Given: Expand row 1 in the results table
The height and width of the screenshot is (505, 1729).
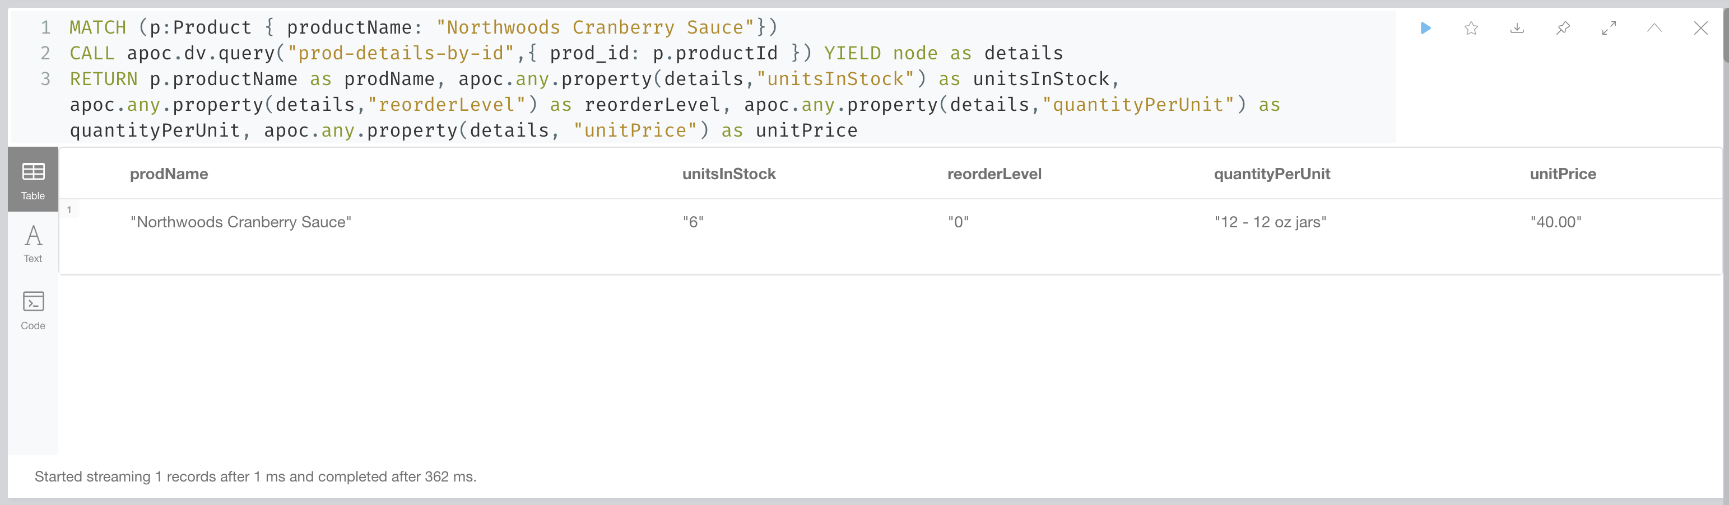Looking at the screenshot, I should click(70, 209).
